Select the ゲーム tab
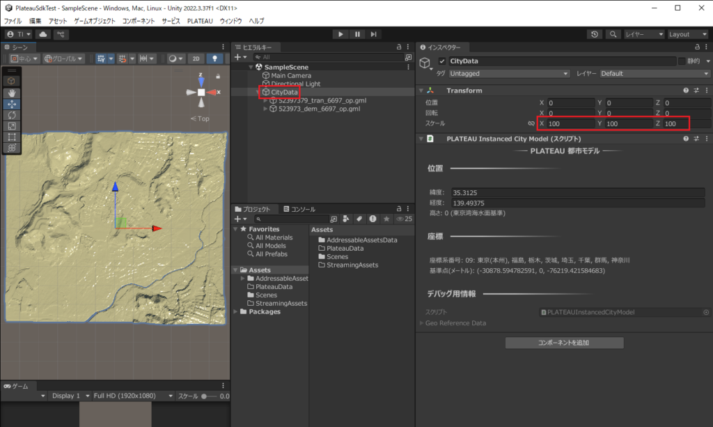713x427 pixels. tap(16, 386)
